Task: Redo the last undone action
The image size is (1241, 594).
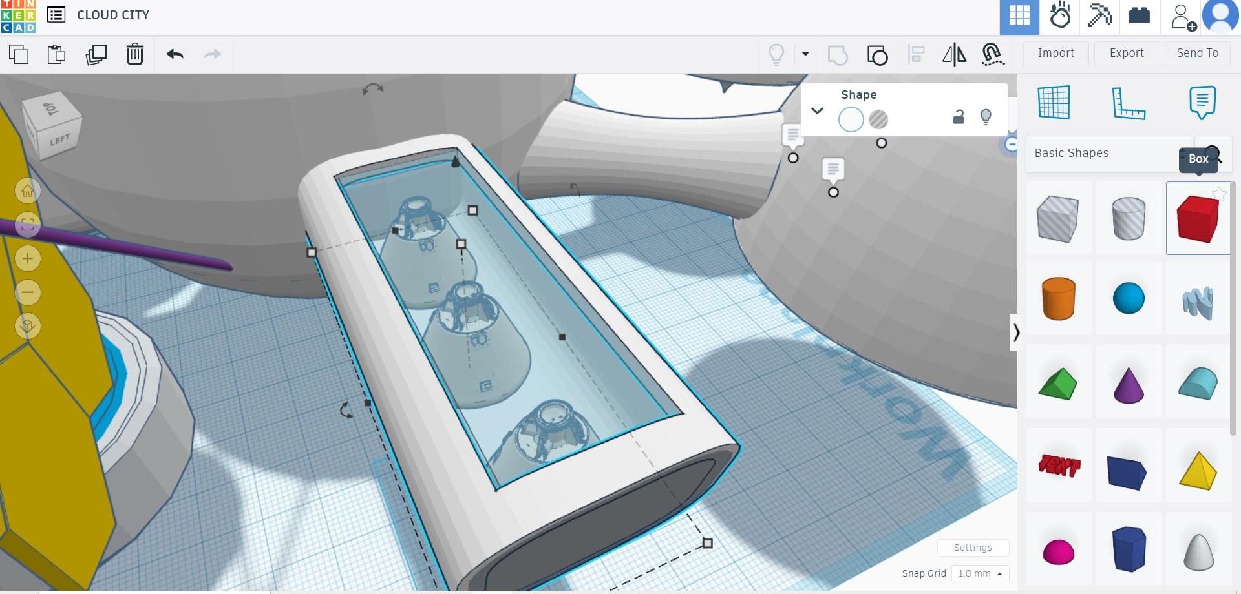Action: (x=213, y=54)
